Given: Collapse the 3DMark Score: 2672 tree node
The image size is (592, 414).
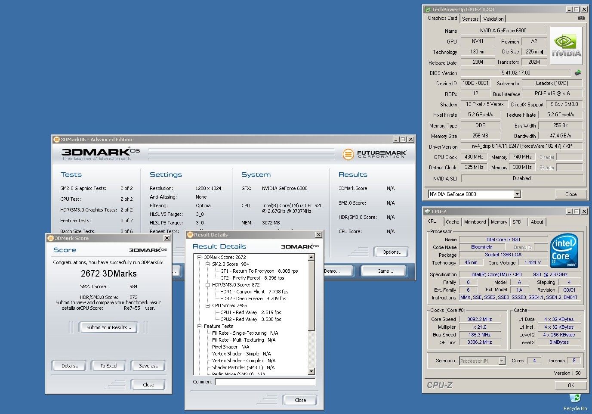Looking at the screenshot, I should pyautogui.click(x=199, y=257).
